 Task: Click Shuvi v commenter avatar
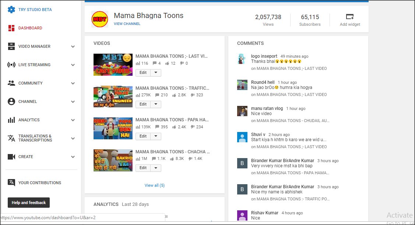coord(242,137)
